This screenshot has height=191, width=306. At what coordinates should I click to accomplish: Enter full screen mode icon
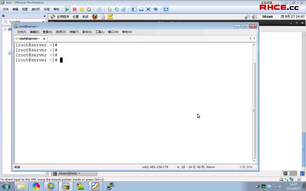[148, 9]
